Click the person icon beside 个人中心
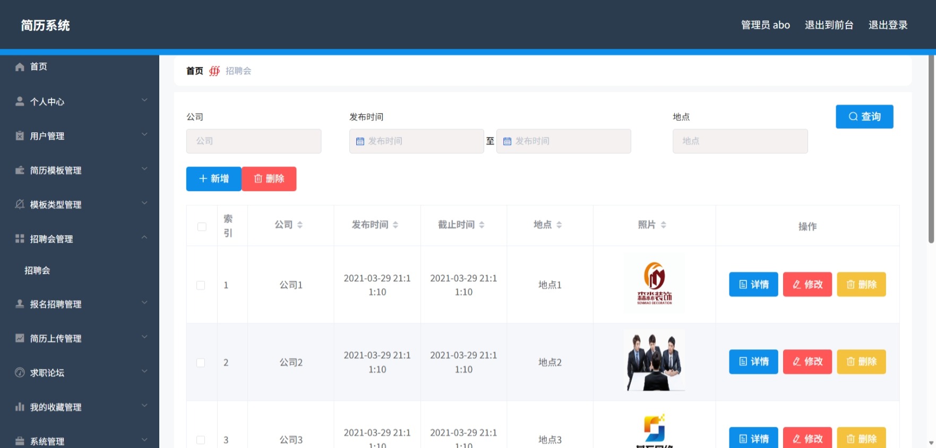The width and height of the screenshot is (936, 448). tap(20, 101)
